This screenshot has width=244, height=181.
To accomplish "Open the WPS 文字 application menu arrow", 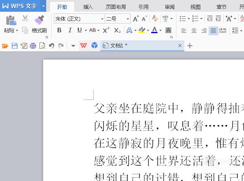I will tap(43, 6).
